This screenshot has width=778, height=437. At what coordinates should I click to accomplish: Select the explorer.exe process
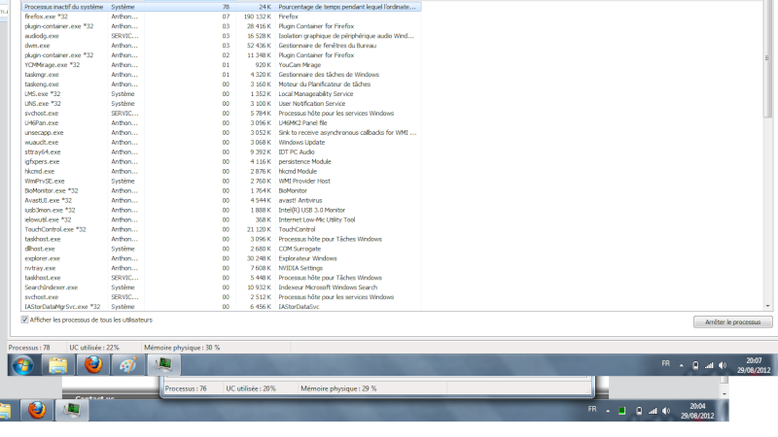click(x=222, y=258)
